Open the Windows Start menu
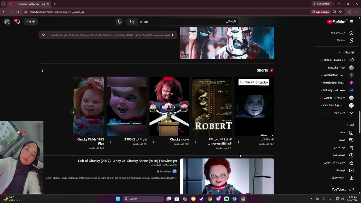 point(118,199)
